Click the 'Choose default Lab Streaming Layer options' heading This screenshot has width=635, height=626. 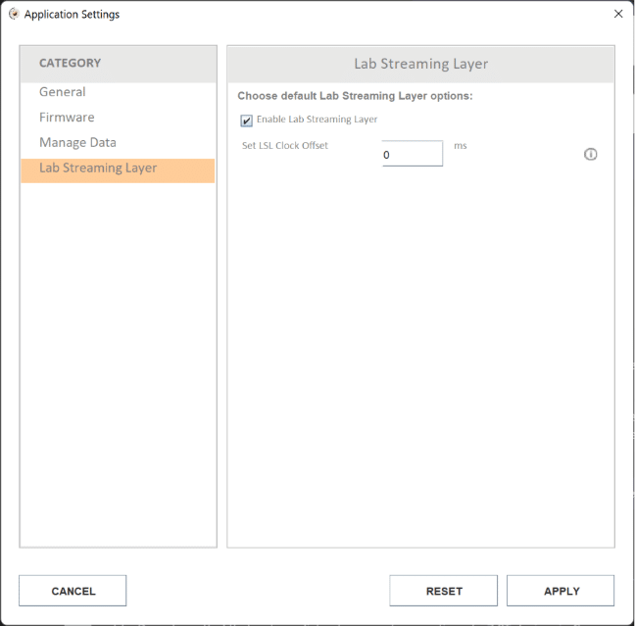[x=355, y=96]
